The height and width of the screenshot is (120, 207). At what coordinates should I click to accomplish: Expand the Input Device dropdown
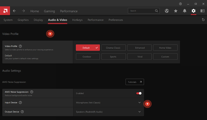click(139, 102)
